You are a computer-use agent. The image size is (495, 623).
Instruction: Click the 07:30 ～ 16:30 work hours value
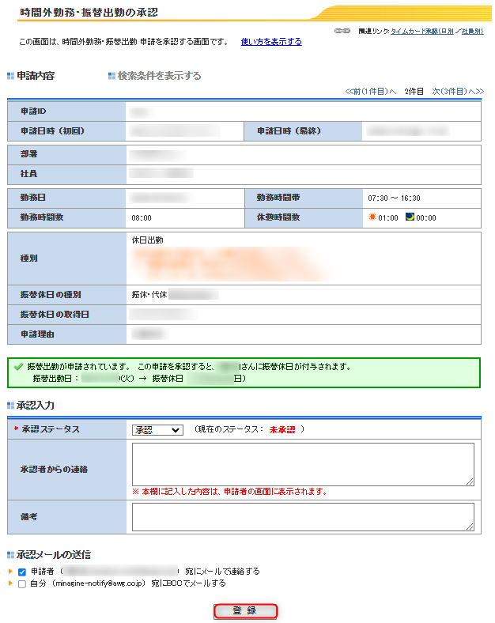point(394,198)
